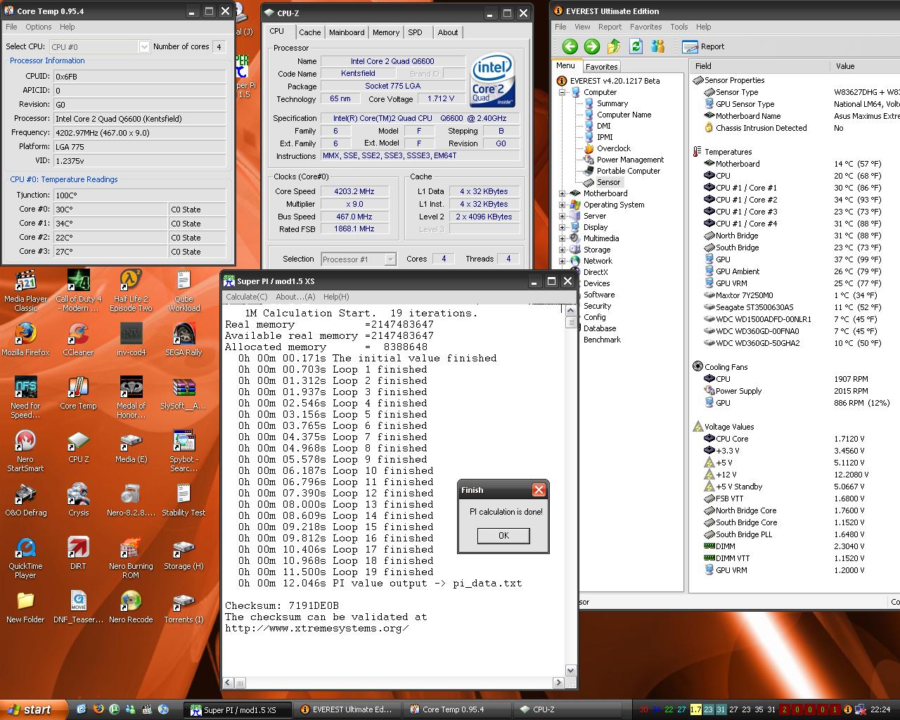Select the CPU Core voltage row
Screen dimensions: 900x720
coord(795,439)
